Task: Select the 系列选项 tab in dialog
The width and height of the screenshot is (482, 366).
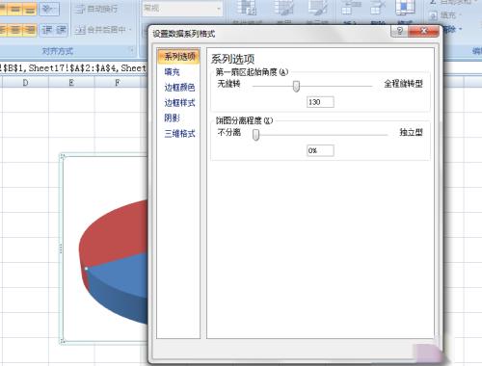Action: (x=179, y=57)
